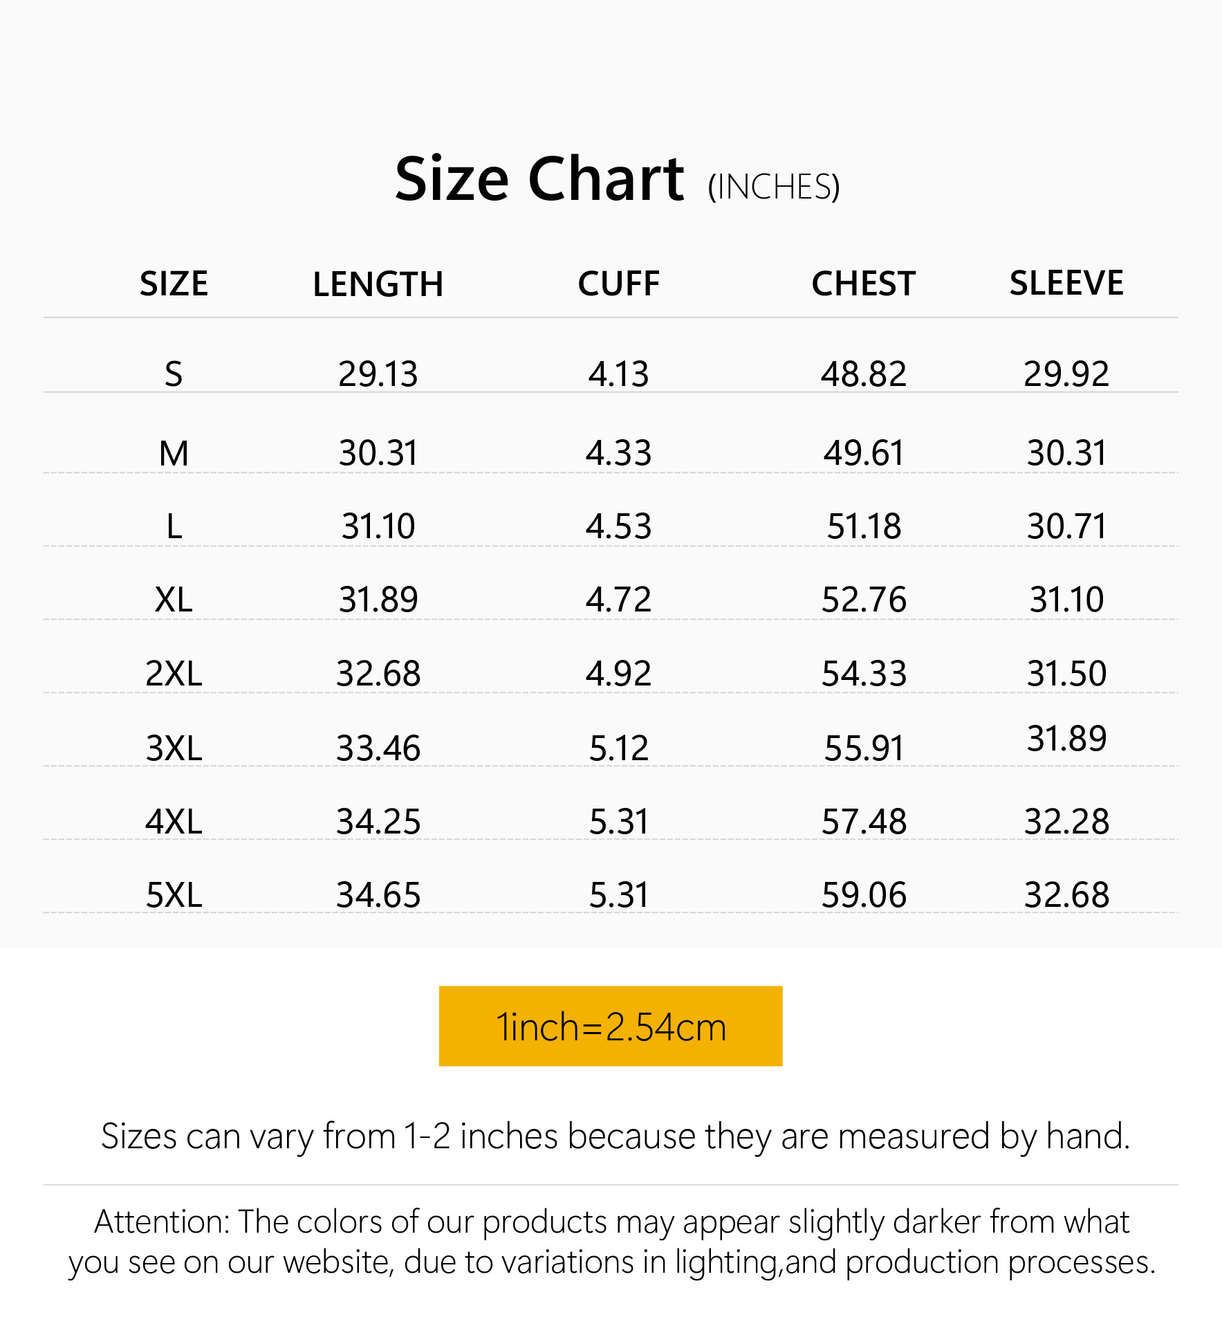Click the CHEST column header

863,284
